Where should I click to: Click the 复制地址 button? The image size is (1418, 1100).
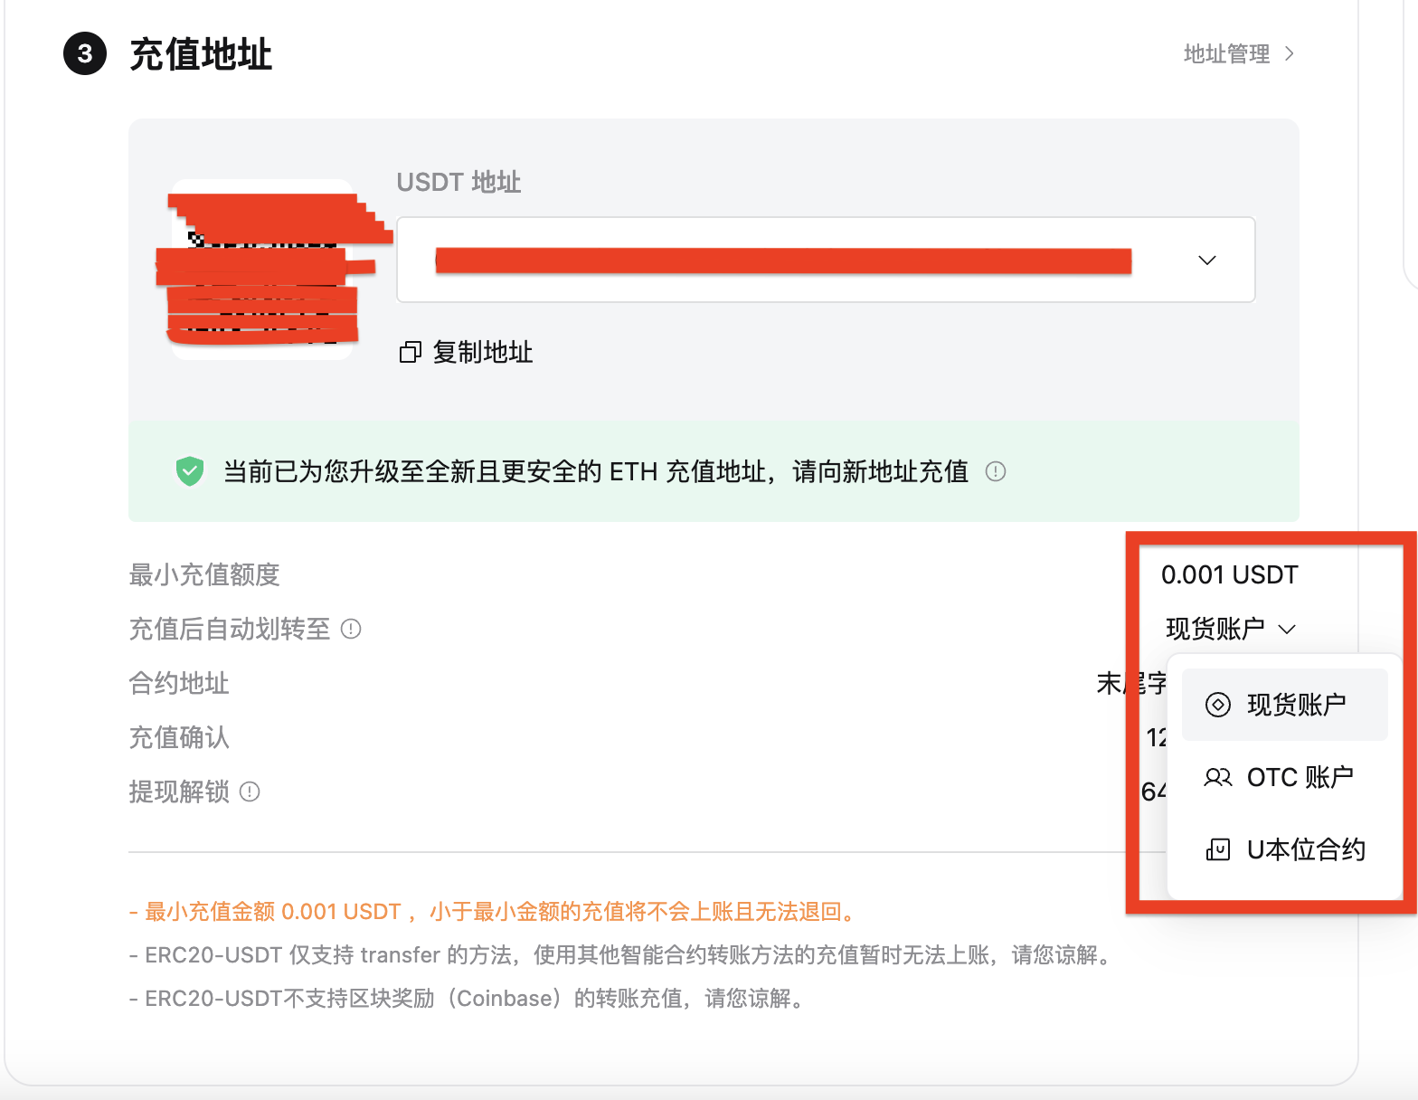[466, 352]
